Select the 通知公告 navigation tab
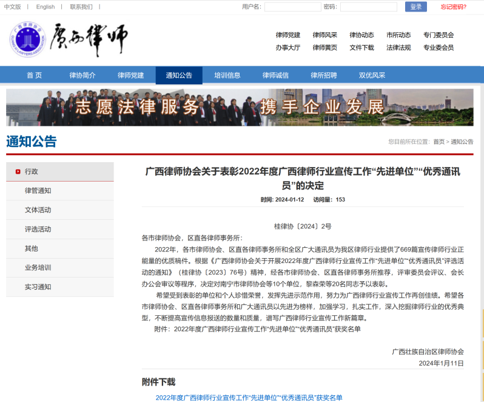The height and width of the screenshot is (402, 484). point(179,75)
